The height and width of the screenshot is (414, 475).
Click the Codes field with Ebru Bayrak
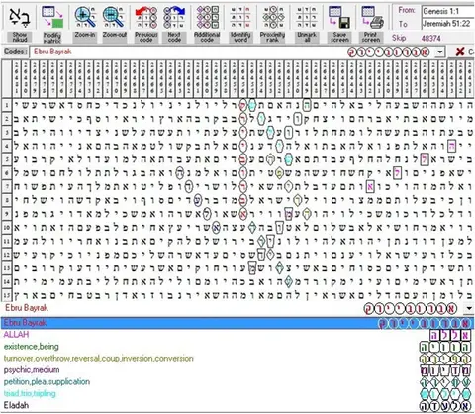(233, 52)
